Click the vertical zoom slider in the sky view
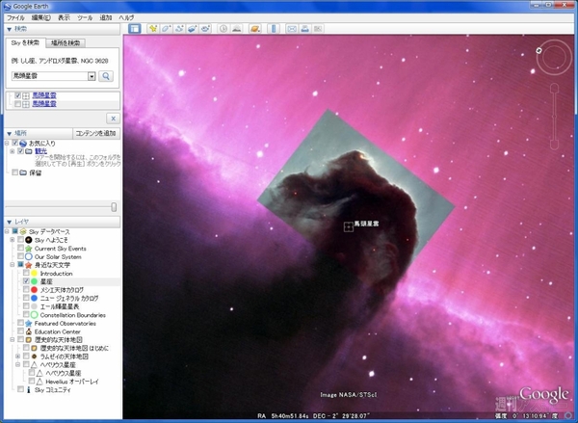The image size is (578, 423). [554, 117]
